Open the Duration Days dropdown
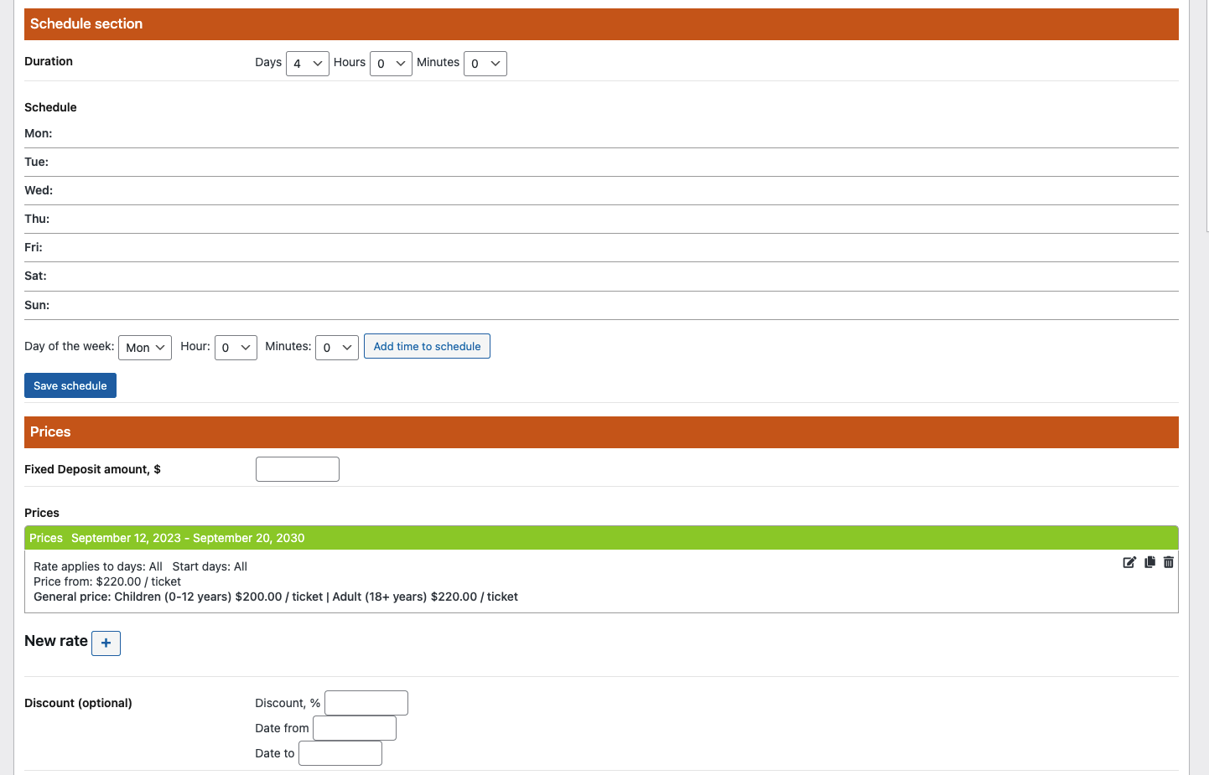The image size is (1209, 775). point(307,64)
